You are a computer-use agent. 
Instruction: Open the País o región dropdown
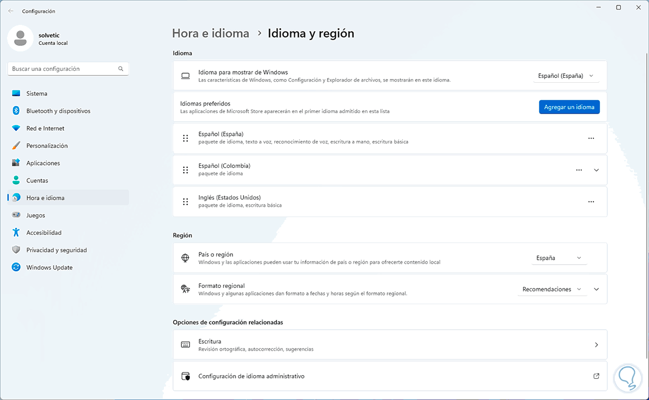[559, 258]
